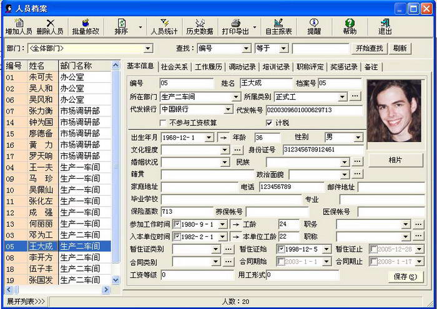
Task: Click the employee list vertical scrollbar down arrow
Action: (115, 280)
